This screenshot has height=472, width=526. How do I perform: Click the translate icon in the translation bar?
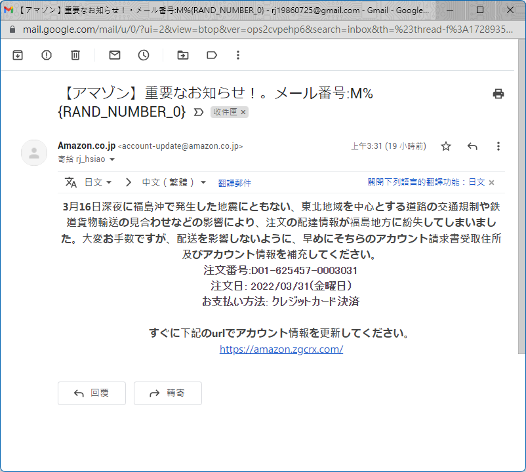click(71, 182)
